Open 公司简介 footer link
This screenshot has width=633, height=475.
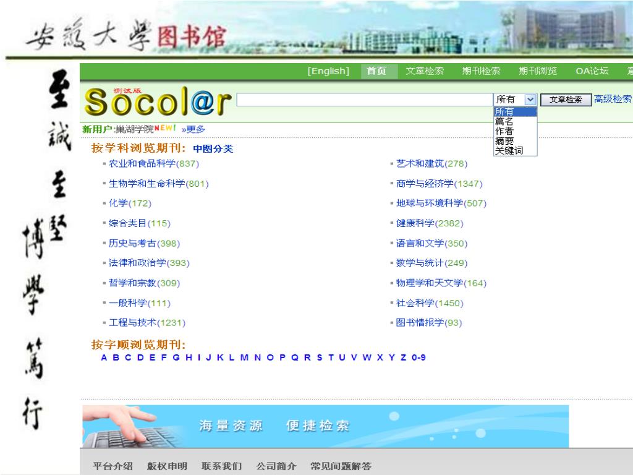276,466
